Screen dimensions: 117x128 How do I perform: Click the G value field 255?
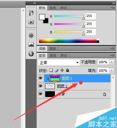click(90, 24)
